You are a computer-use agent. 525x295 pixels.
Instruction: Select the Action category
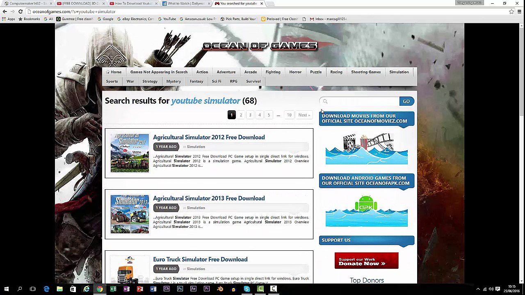202,72
